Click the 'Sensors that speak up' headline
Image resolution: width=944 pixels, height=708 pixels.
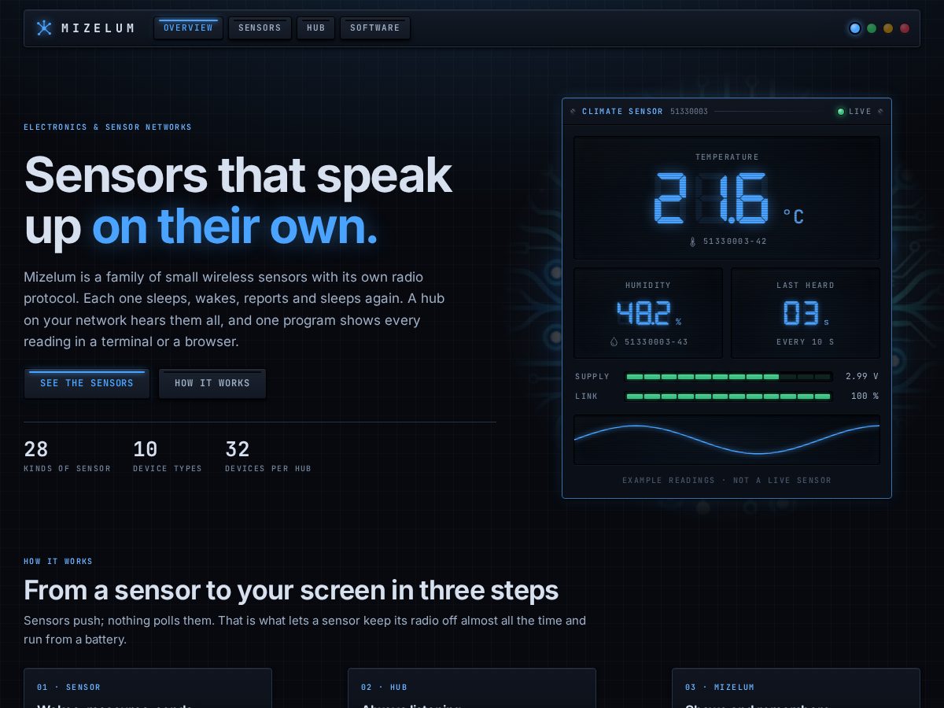click(238, 200)
